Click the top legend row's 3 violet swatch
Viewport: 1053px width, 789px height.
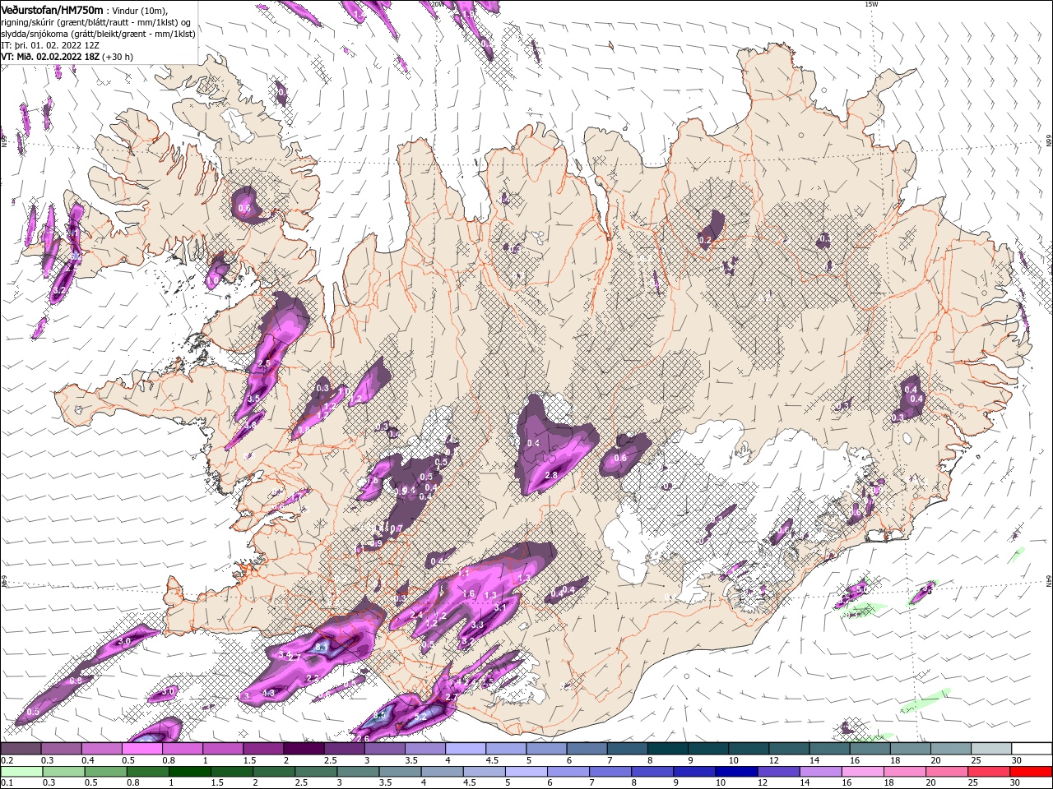point(385,749)
